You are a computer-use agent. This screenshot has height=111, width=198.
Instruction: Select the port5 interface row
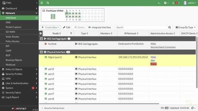tap(117, 84)
